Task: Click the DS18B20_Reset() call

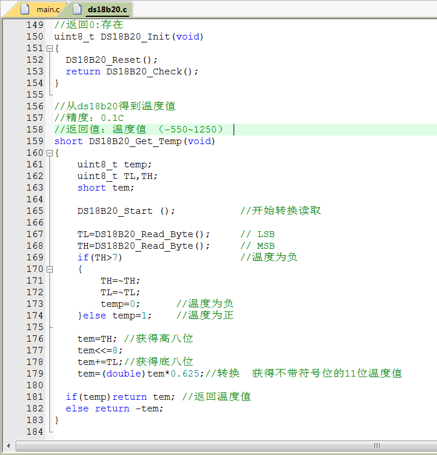Action: [112, 60]
